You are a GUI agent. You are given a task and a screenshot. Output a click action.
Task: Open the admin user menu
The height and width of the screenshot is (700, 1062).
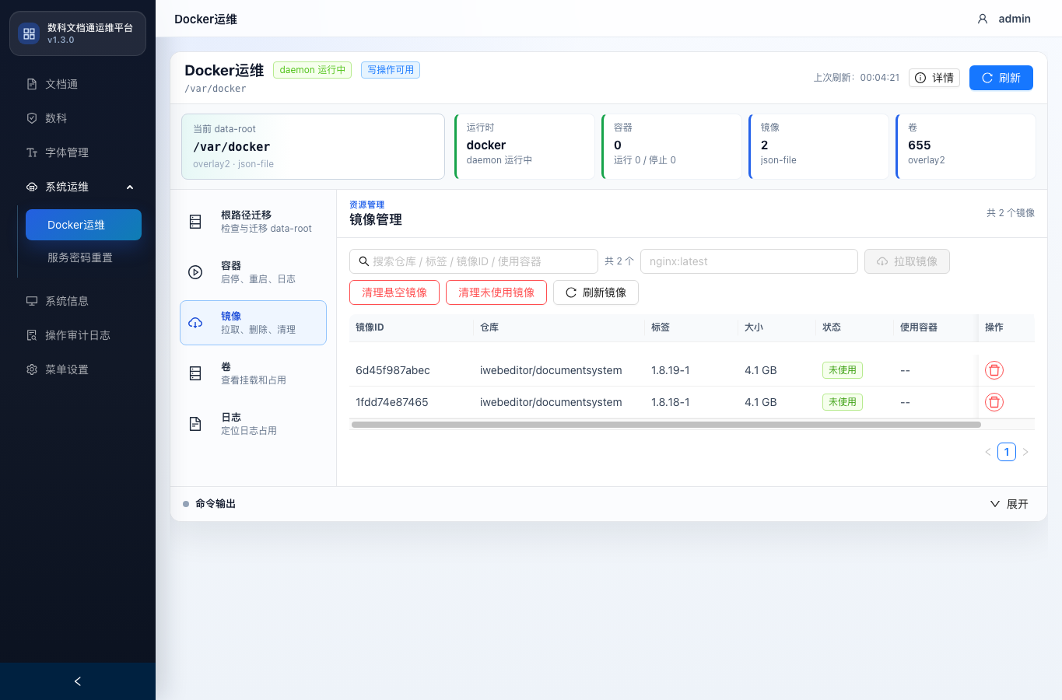(x=1004, y=19)
